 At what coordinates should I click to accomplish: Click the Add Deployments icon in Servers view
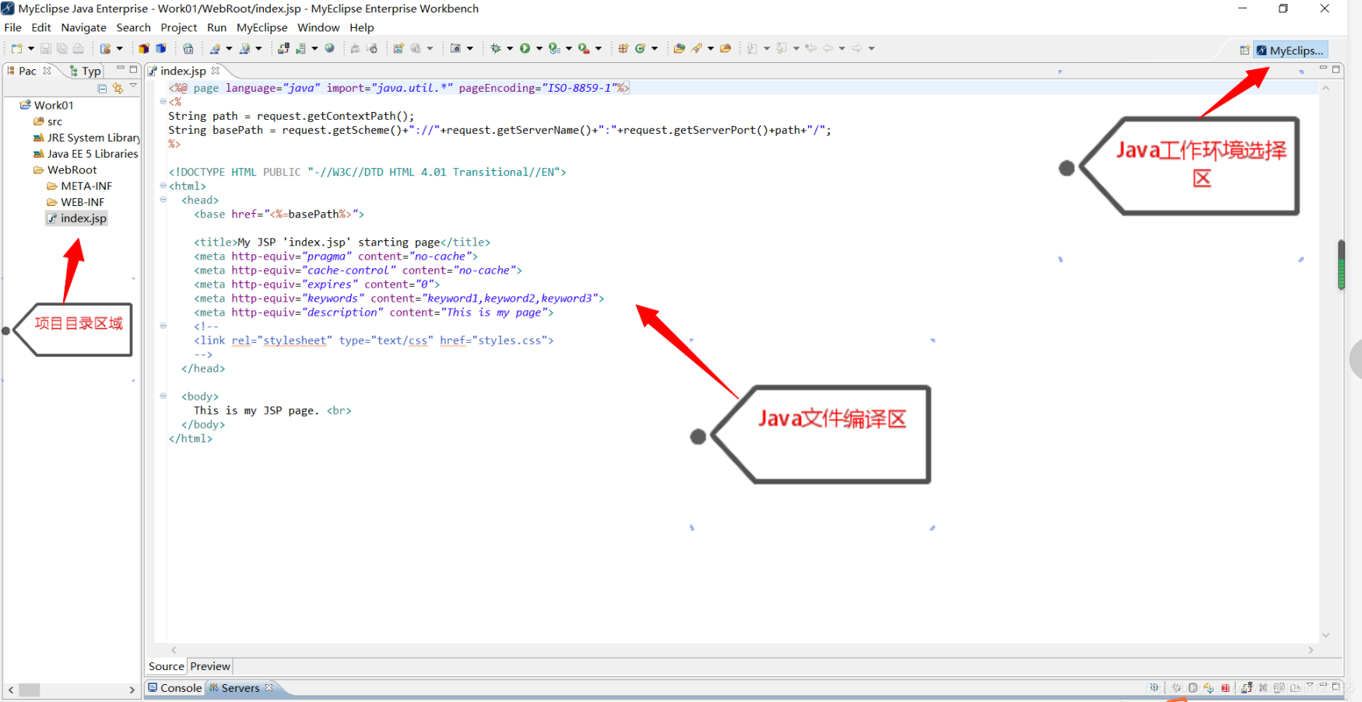coord(1246,687)
